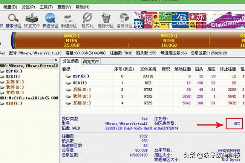Click the drive icon beside MSR(1) table row
The height and width of the screenshot is (163, 245).
coord(68,83)
